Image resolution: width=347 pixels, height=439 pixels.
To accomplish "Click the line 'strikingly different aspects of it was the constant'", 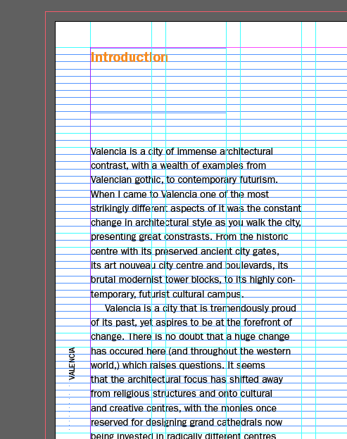I will (196, 208).
